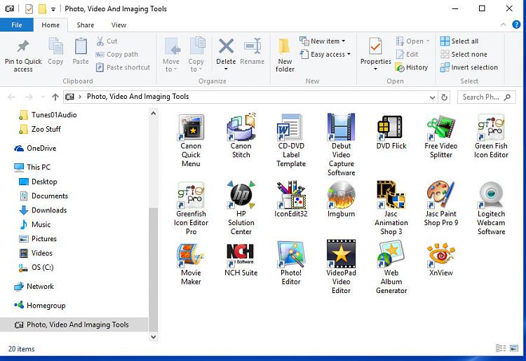Viewport: 526px width, 361px height.
Task: Collapse the ribbon with the chevron
Action: (x=503, y=25)
